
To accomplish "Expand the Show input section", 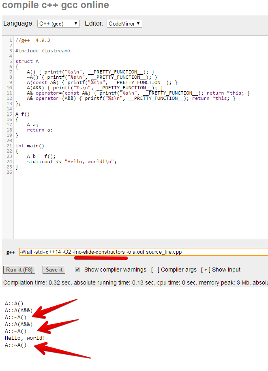I will (220, 270).
